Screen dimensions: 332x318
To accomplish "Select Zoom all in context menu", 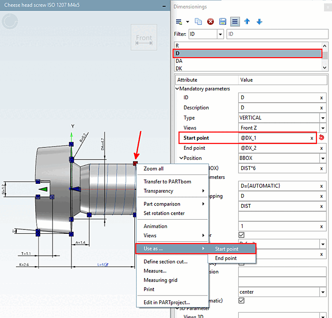I will click(x=154, y=169).
